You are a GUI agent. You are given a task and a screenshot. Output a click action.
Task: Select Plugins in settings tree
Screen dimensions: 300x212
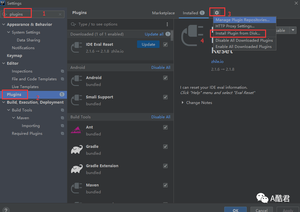(x=33, y=94)
